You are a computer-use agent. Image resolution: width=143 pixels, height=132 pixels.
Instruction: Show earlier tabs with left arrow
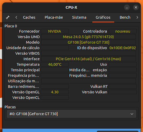tap(16, 17)
